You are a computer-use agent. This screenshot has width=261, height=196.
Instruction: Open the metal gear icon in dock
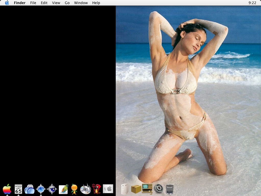pos(158,189)
